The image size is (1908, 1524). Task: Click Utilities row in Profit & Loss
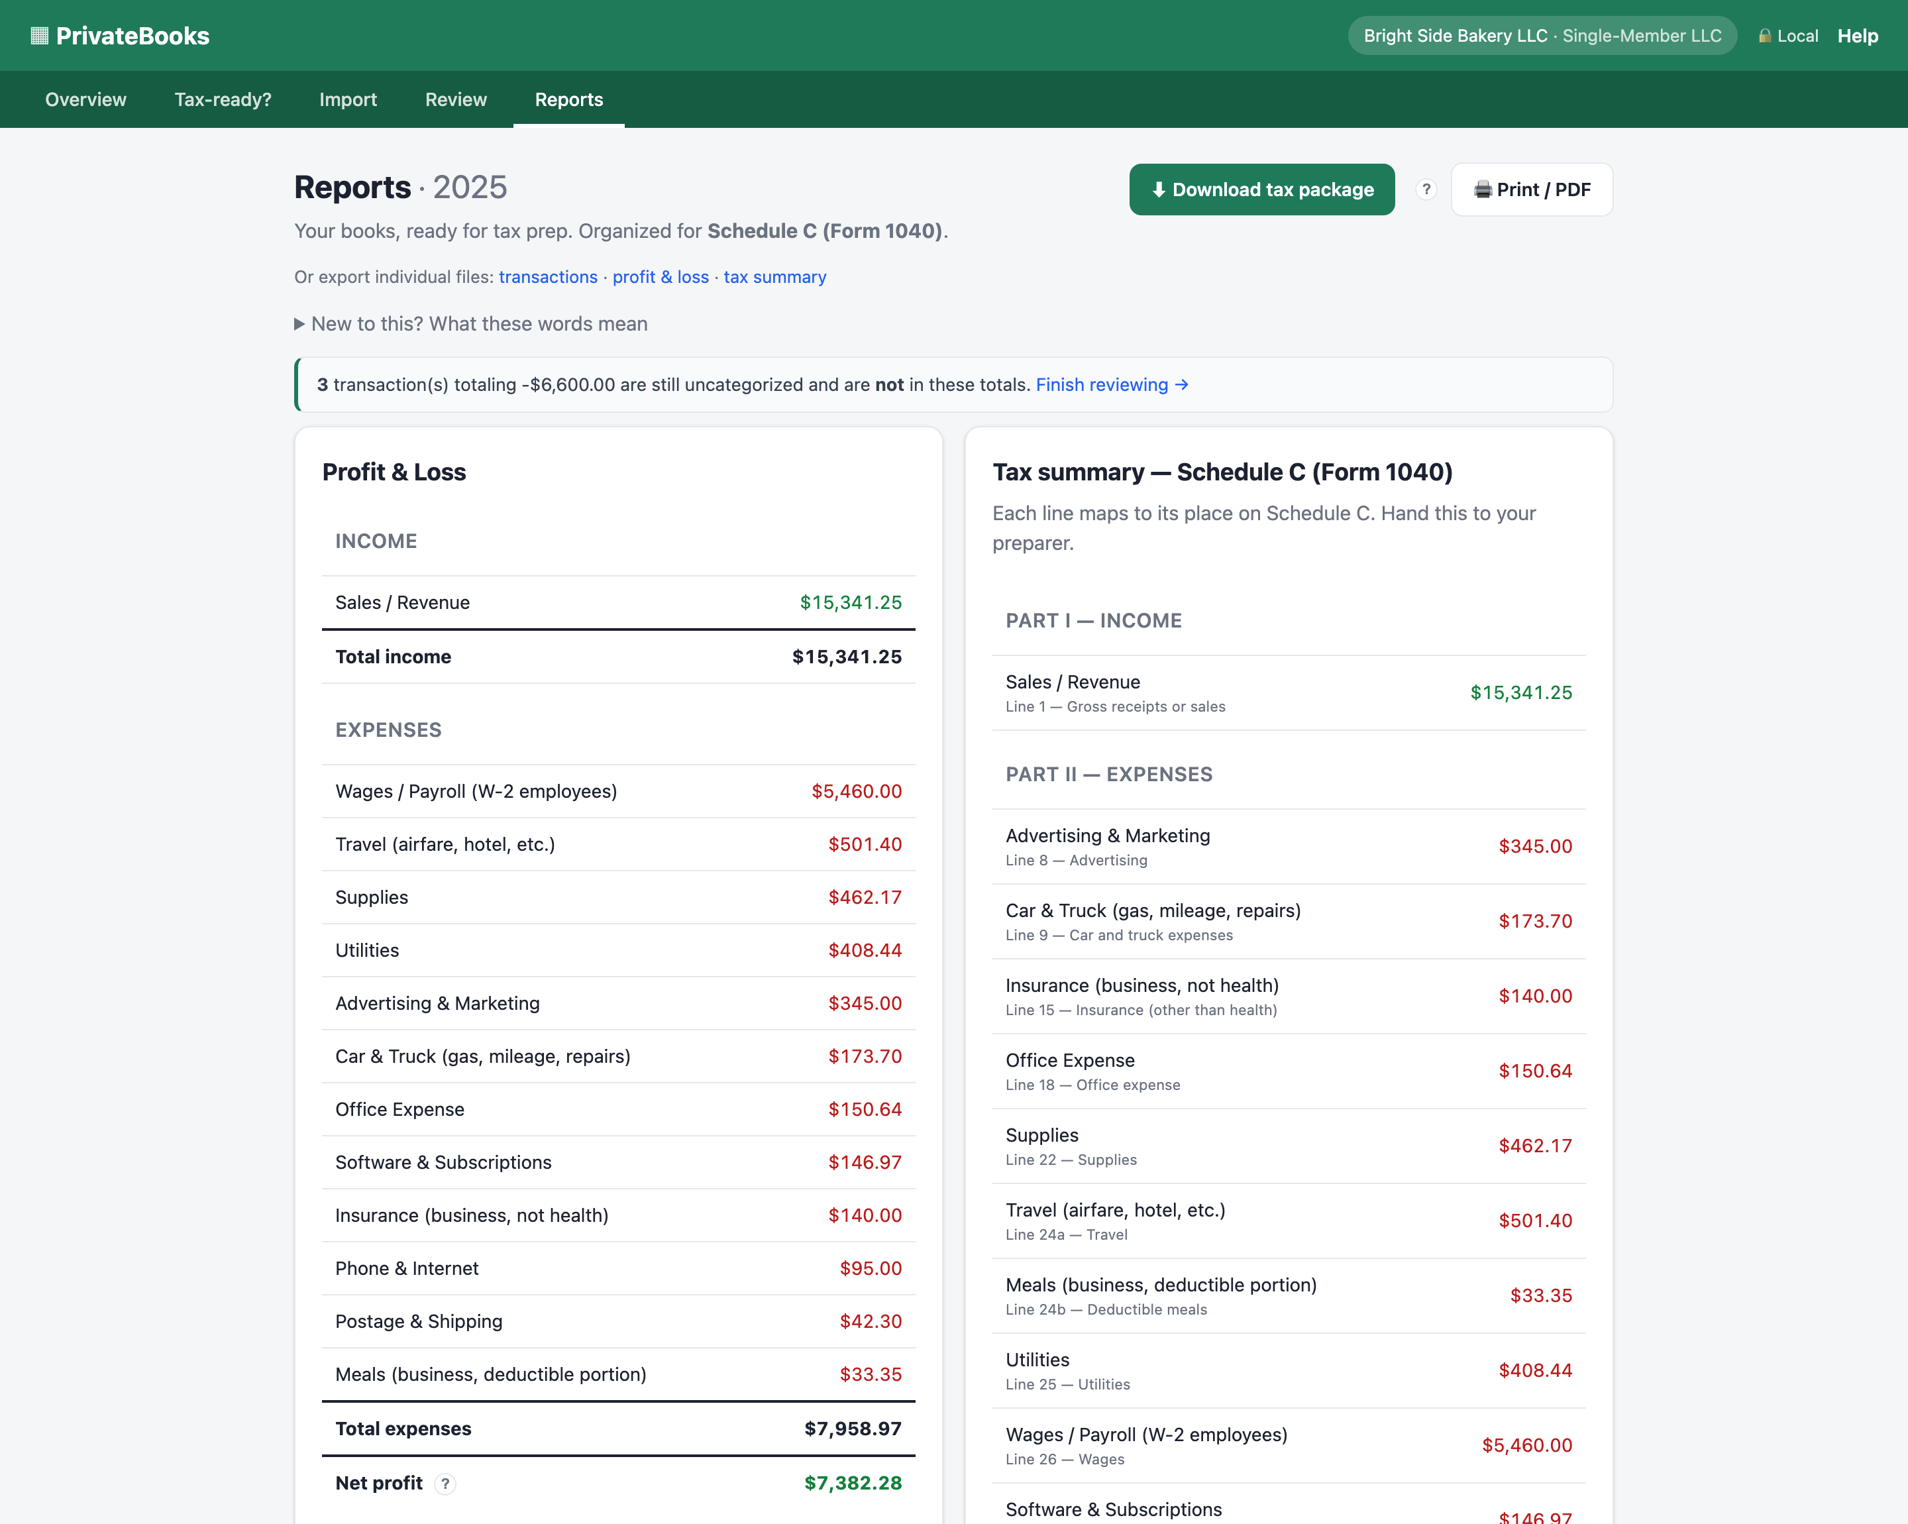tap(619, 950)
